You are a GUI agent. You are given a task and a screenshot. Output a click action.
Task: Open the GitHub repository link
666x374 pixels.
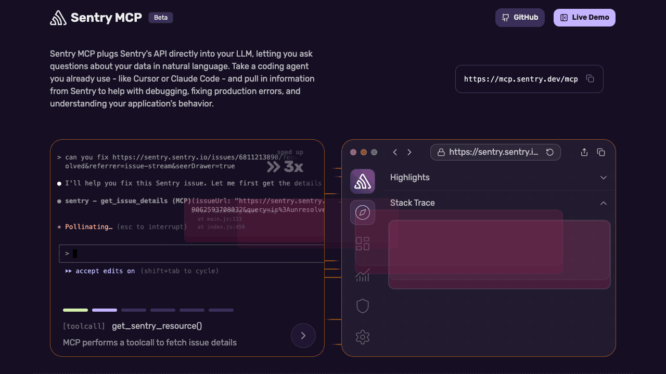pyautogui.click(x=520, y=18)
